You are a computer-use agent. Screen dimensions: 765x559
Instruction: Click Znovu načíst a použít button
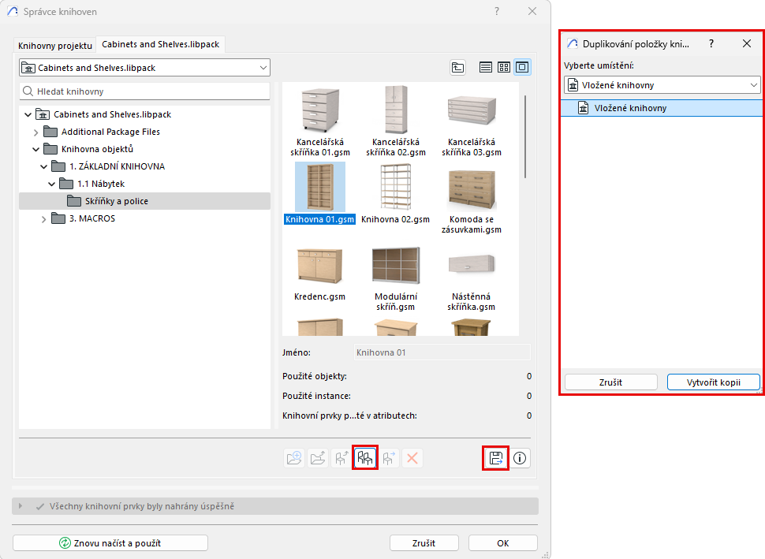point(110,543)
